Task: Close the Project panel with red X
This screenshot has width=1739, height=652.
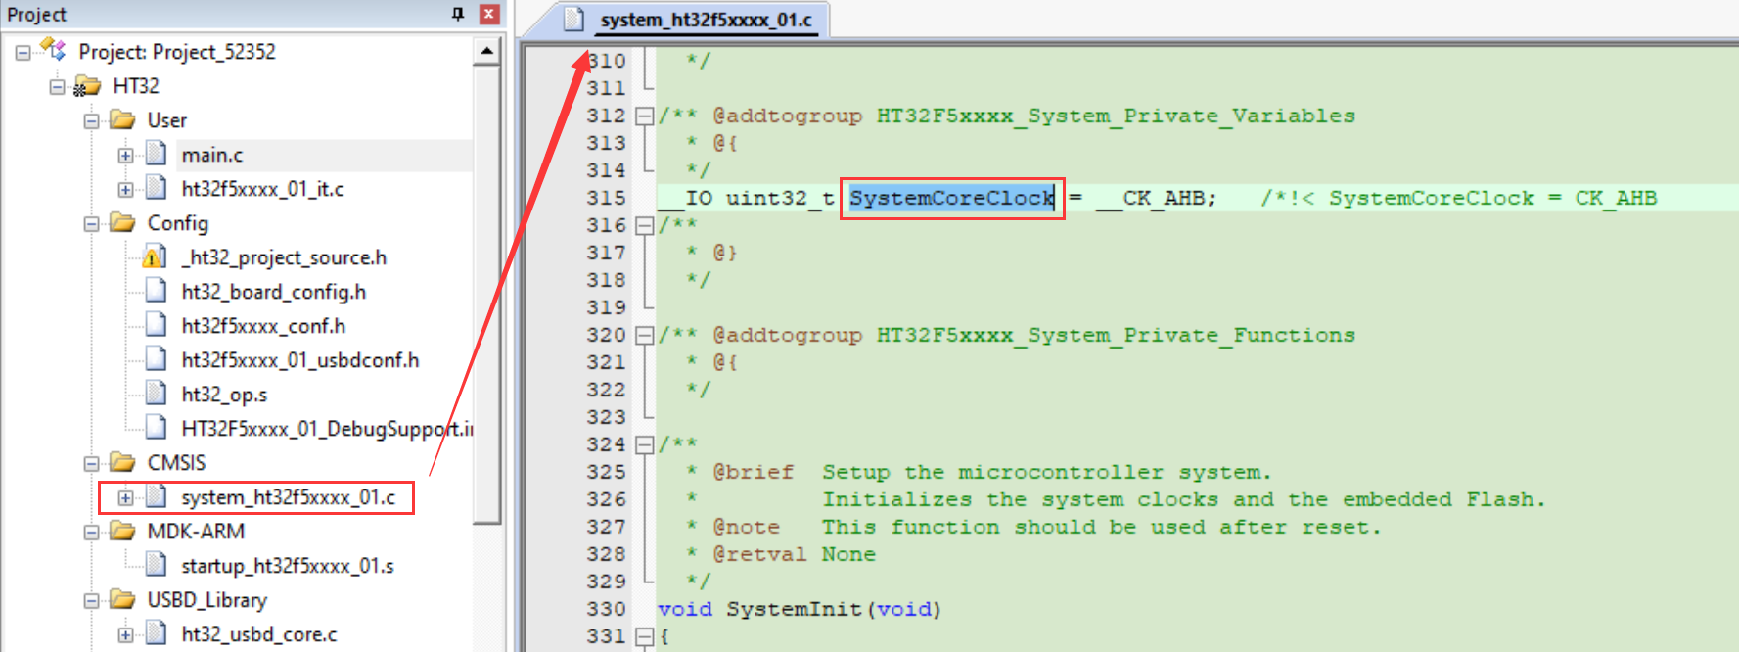Action: click(x=489, y=14)
